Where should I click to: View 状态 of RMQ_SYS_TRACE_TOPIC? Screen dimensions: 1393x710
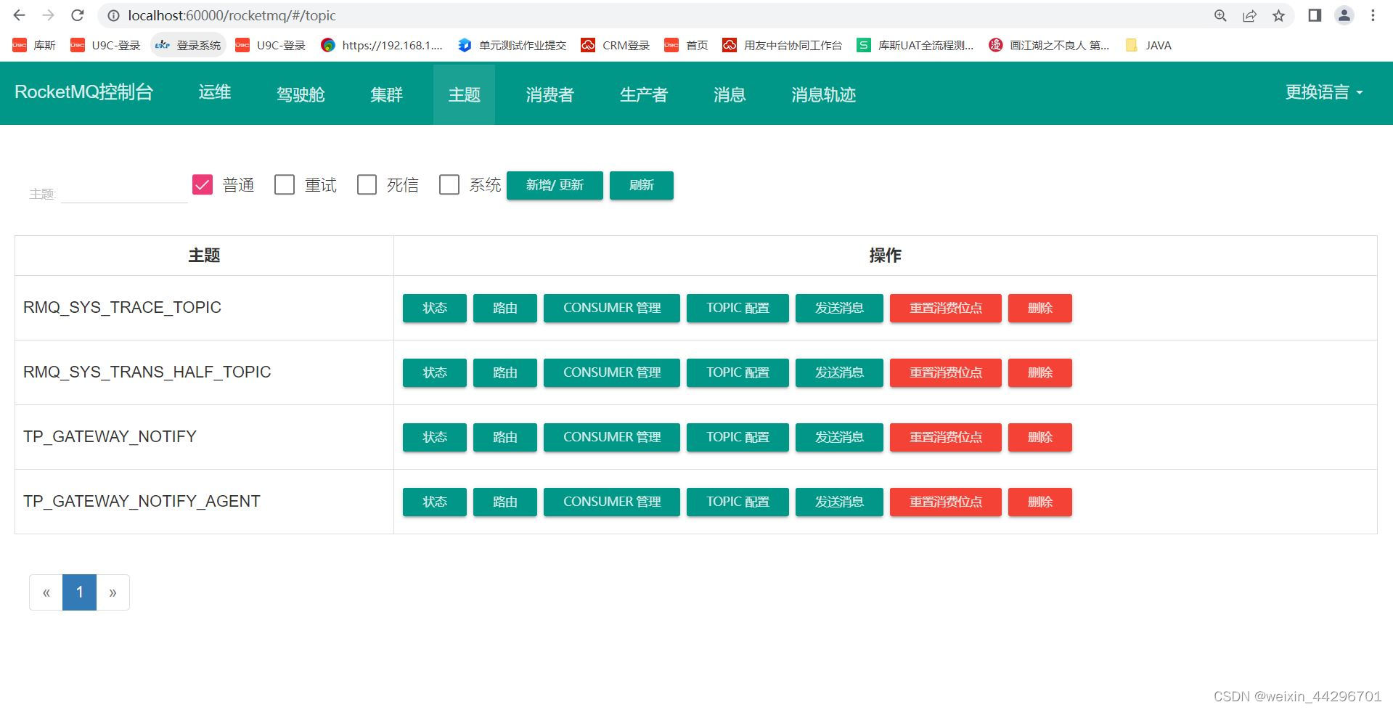(435, 308)
